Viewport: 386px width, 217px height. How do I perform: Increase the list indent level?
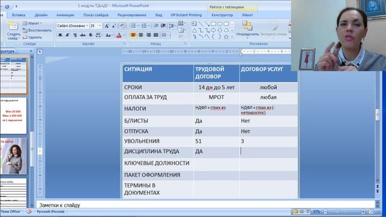163,26
